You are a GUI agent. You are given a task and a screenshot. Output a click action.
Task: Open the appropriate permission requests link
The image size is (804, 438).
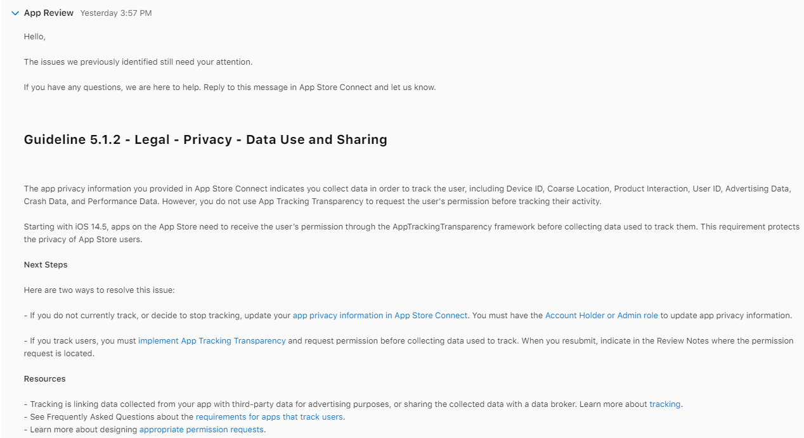click(202, 430)
